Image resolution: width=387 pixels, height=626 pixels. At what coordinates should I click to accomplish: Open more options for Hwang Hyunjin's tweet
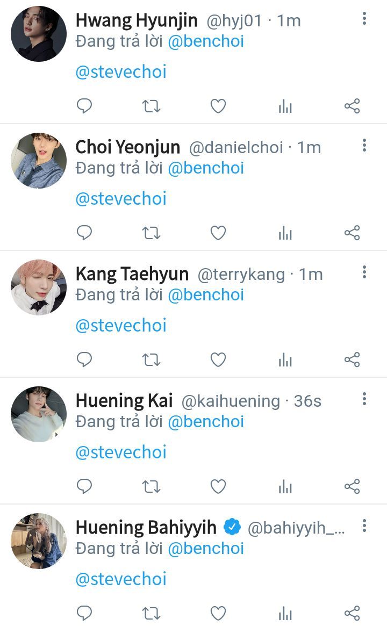pyautogui.click(x=364, y=19)
